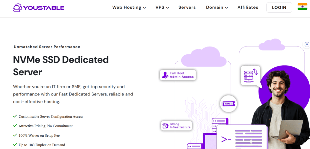Click the YouStable logo
The height and width of the screenshot is (149, 310).
click(39, 8)
